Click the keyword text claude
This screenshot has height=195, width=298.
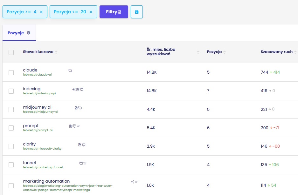(30, 70)
